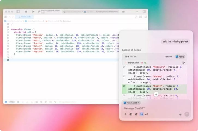Click the add plus icon in Xcode toolbar

coord(137,12)
